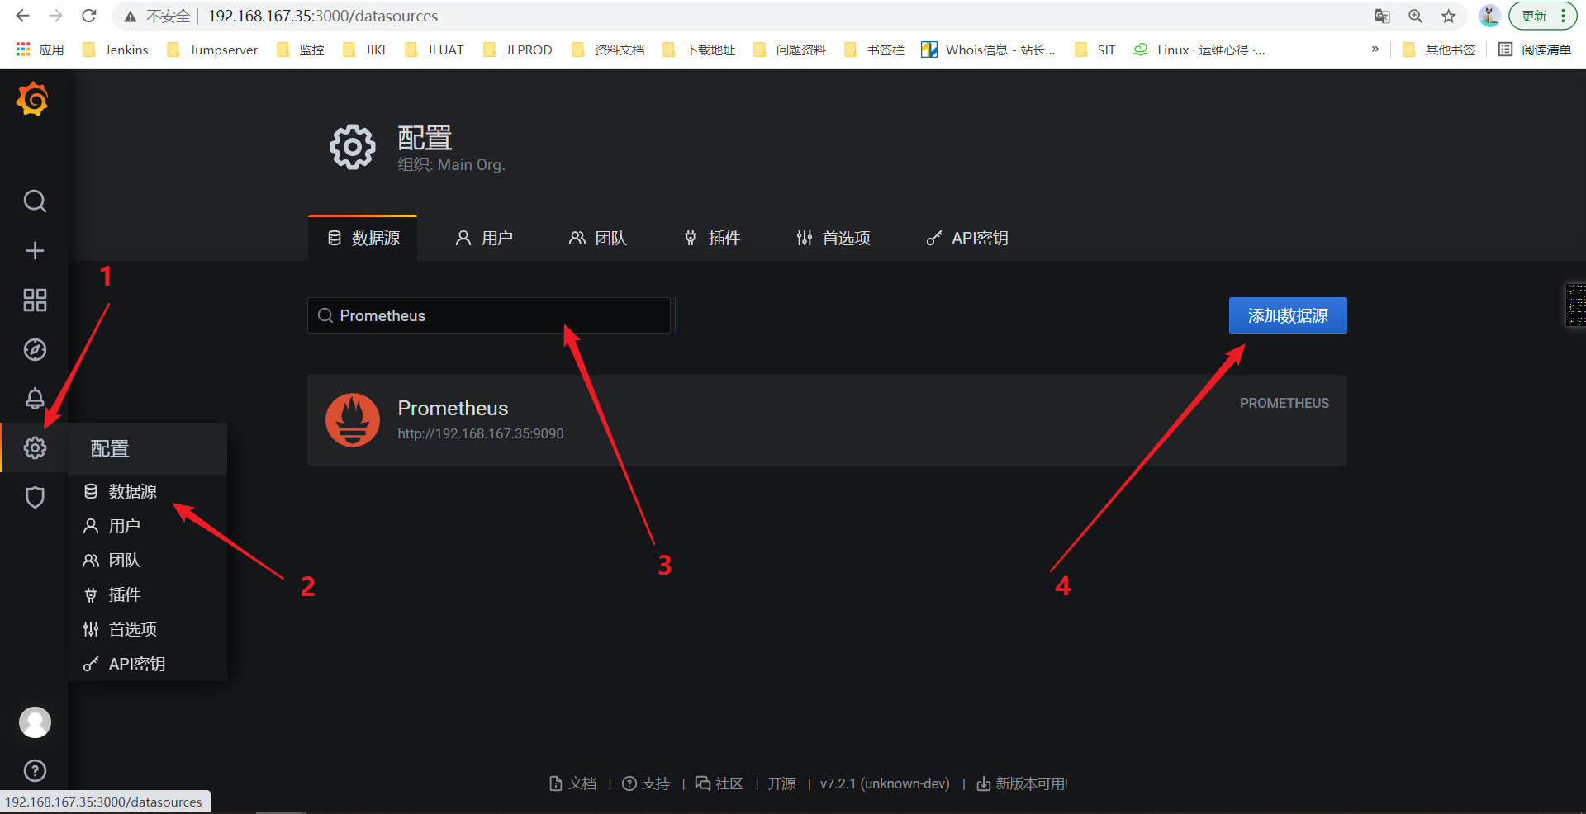1586x814 pixels.
Task: Click browser back arrow
Action: coord(22,16)
